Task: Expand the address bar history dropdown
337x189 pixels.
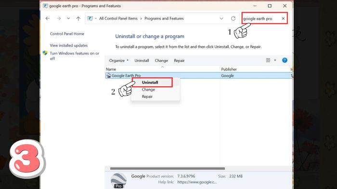Action: point(221,18)
